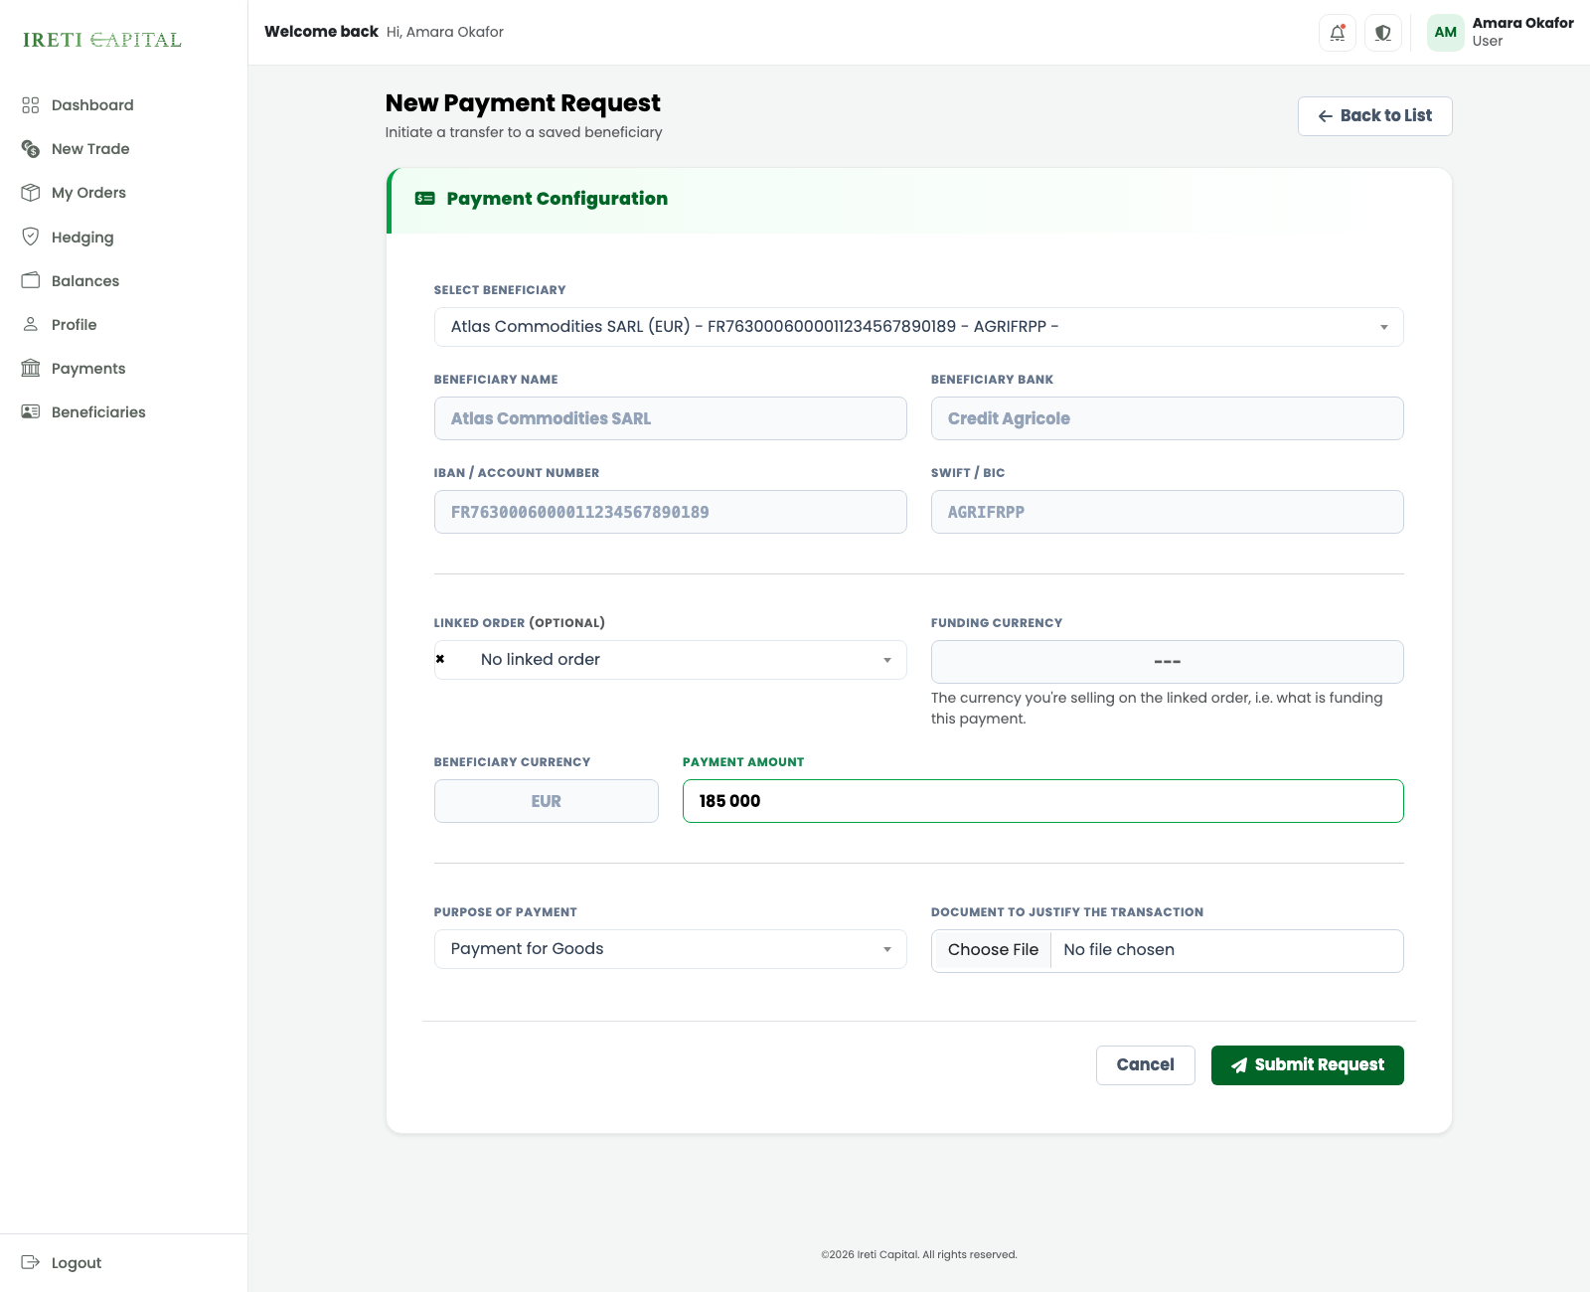Viewport: 1590px width, 1292px height.
Task: Click 'New Payment Request' heading
Action: coord(523,103)
